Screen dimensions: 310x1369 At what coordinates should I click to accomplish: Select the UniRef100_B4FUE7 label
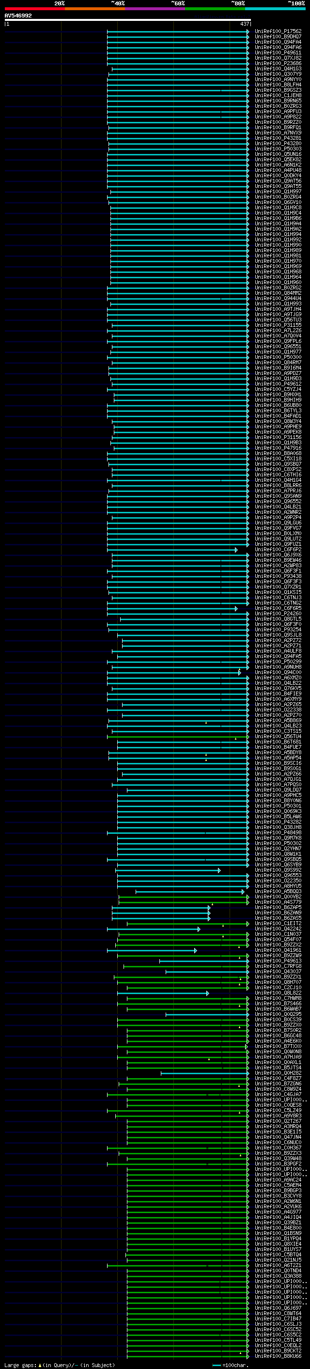(278, 747)
